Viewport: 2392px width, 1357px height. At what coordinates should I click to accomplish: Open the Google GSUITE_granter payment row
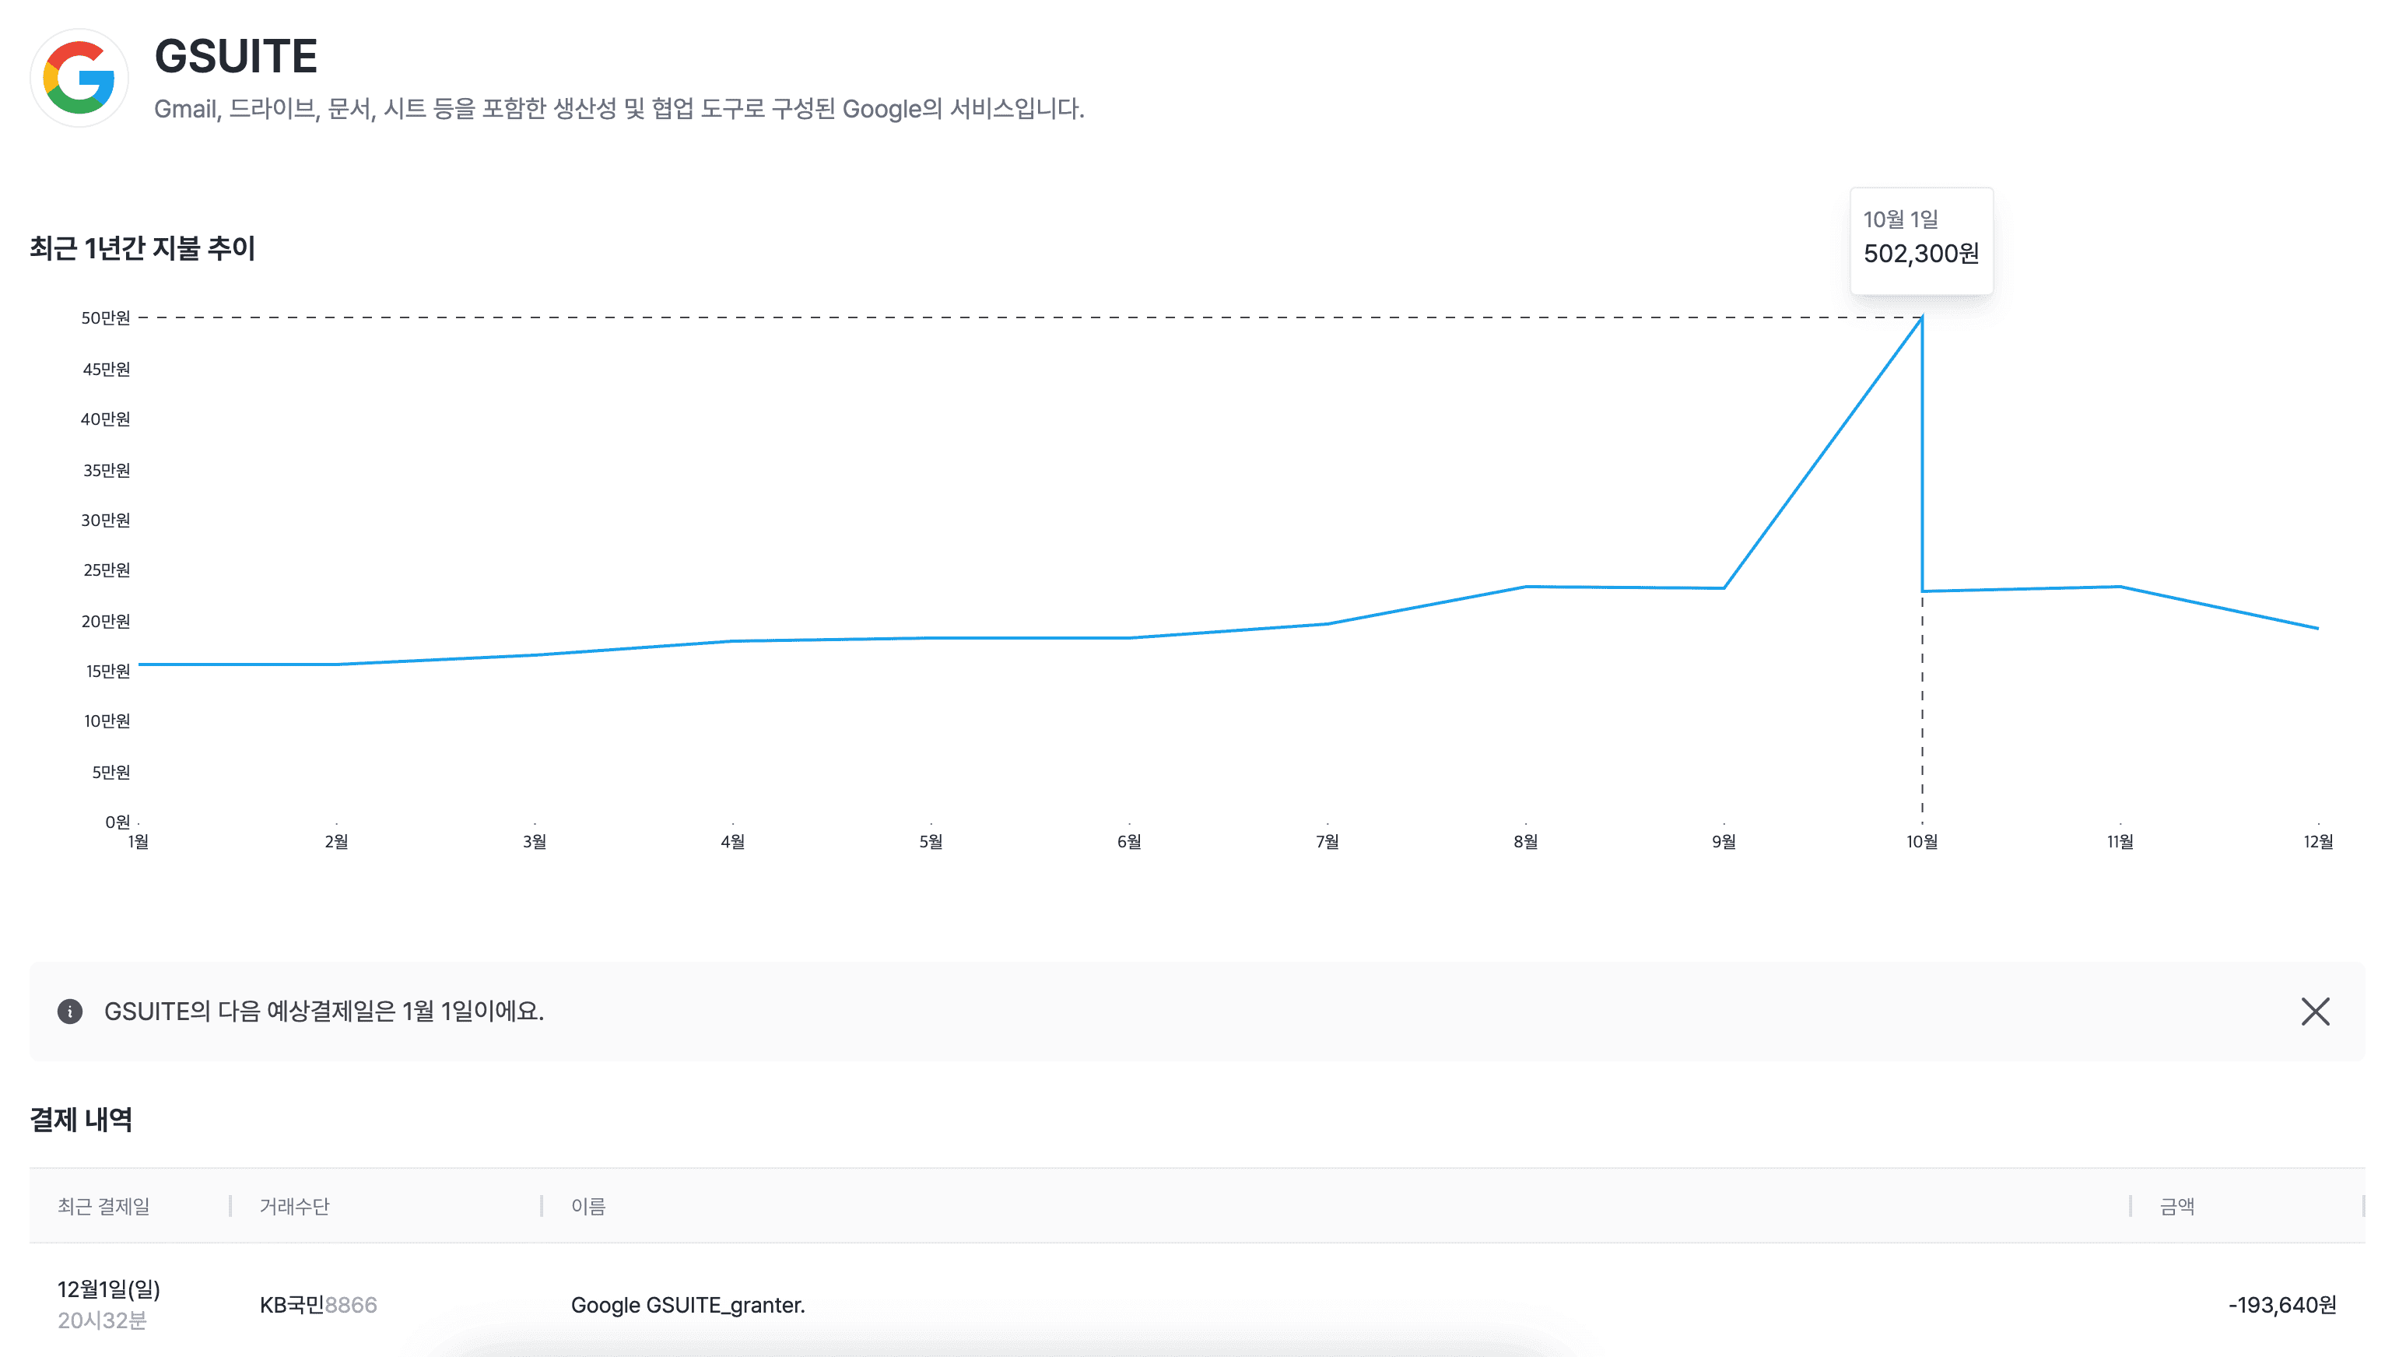(x=688, y=1305)
